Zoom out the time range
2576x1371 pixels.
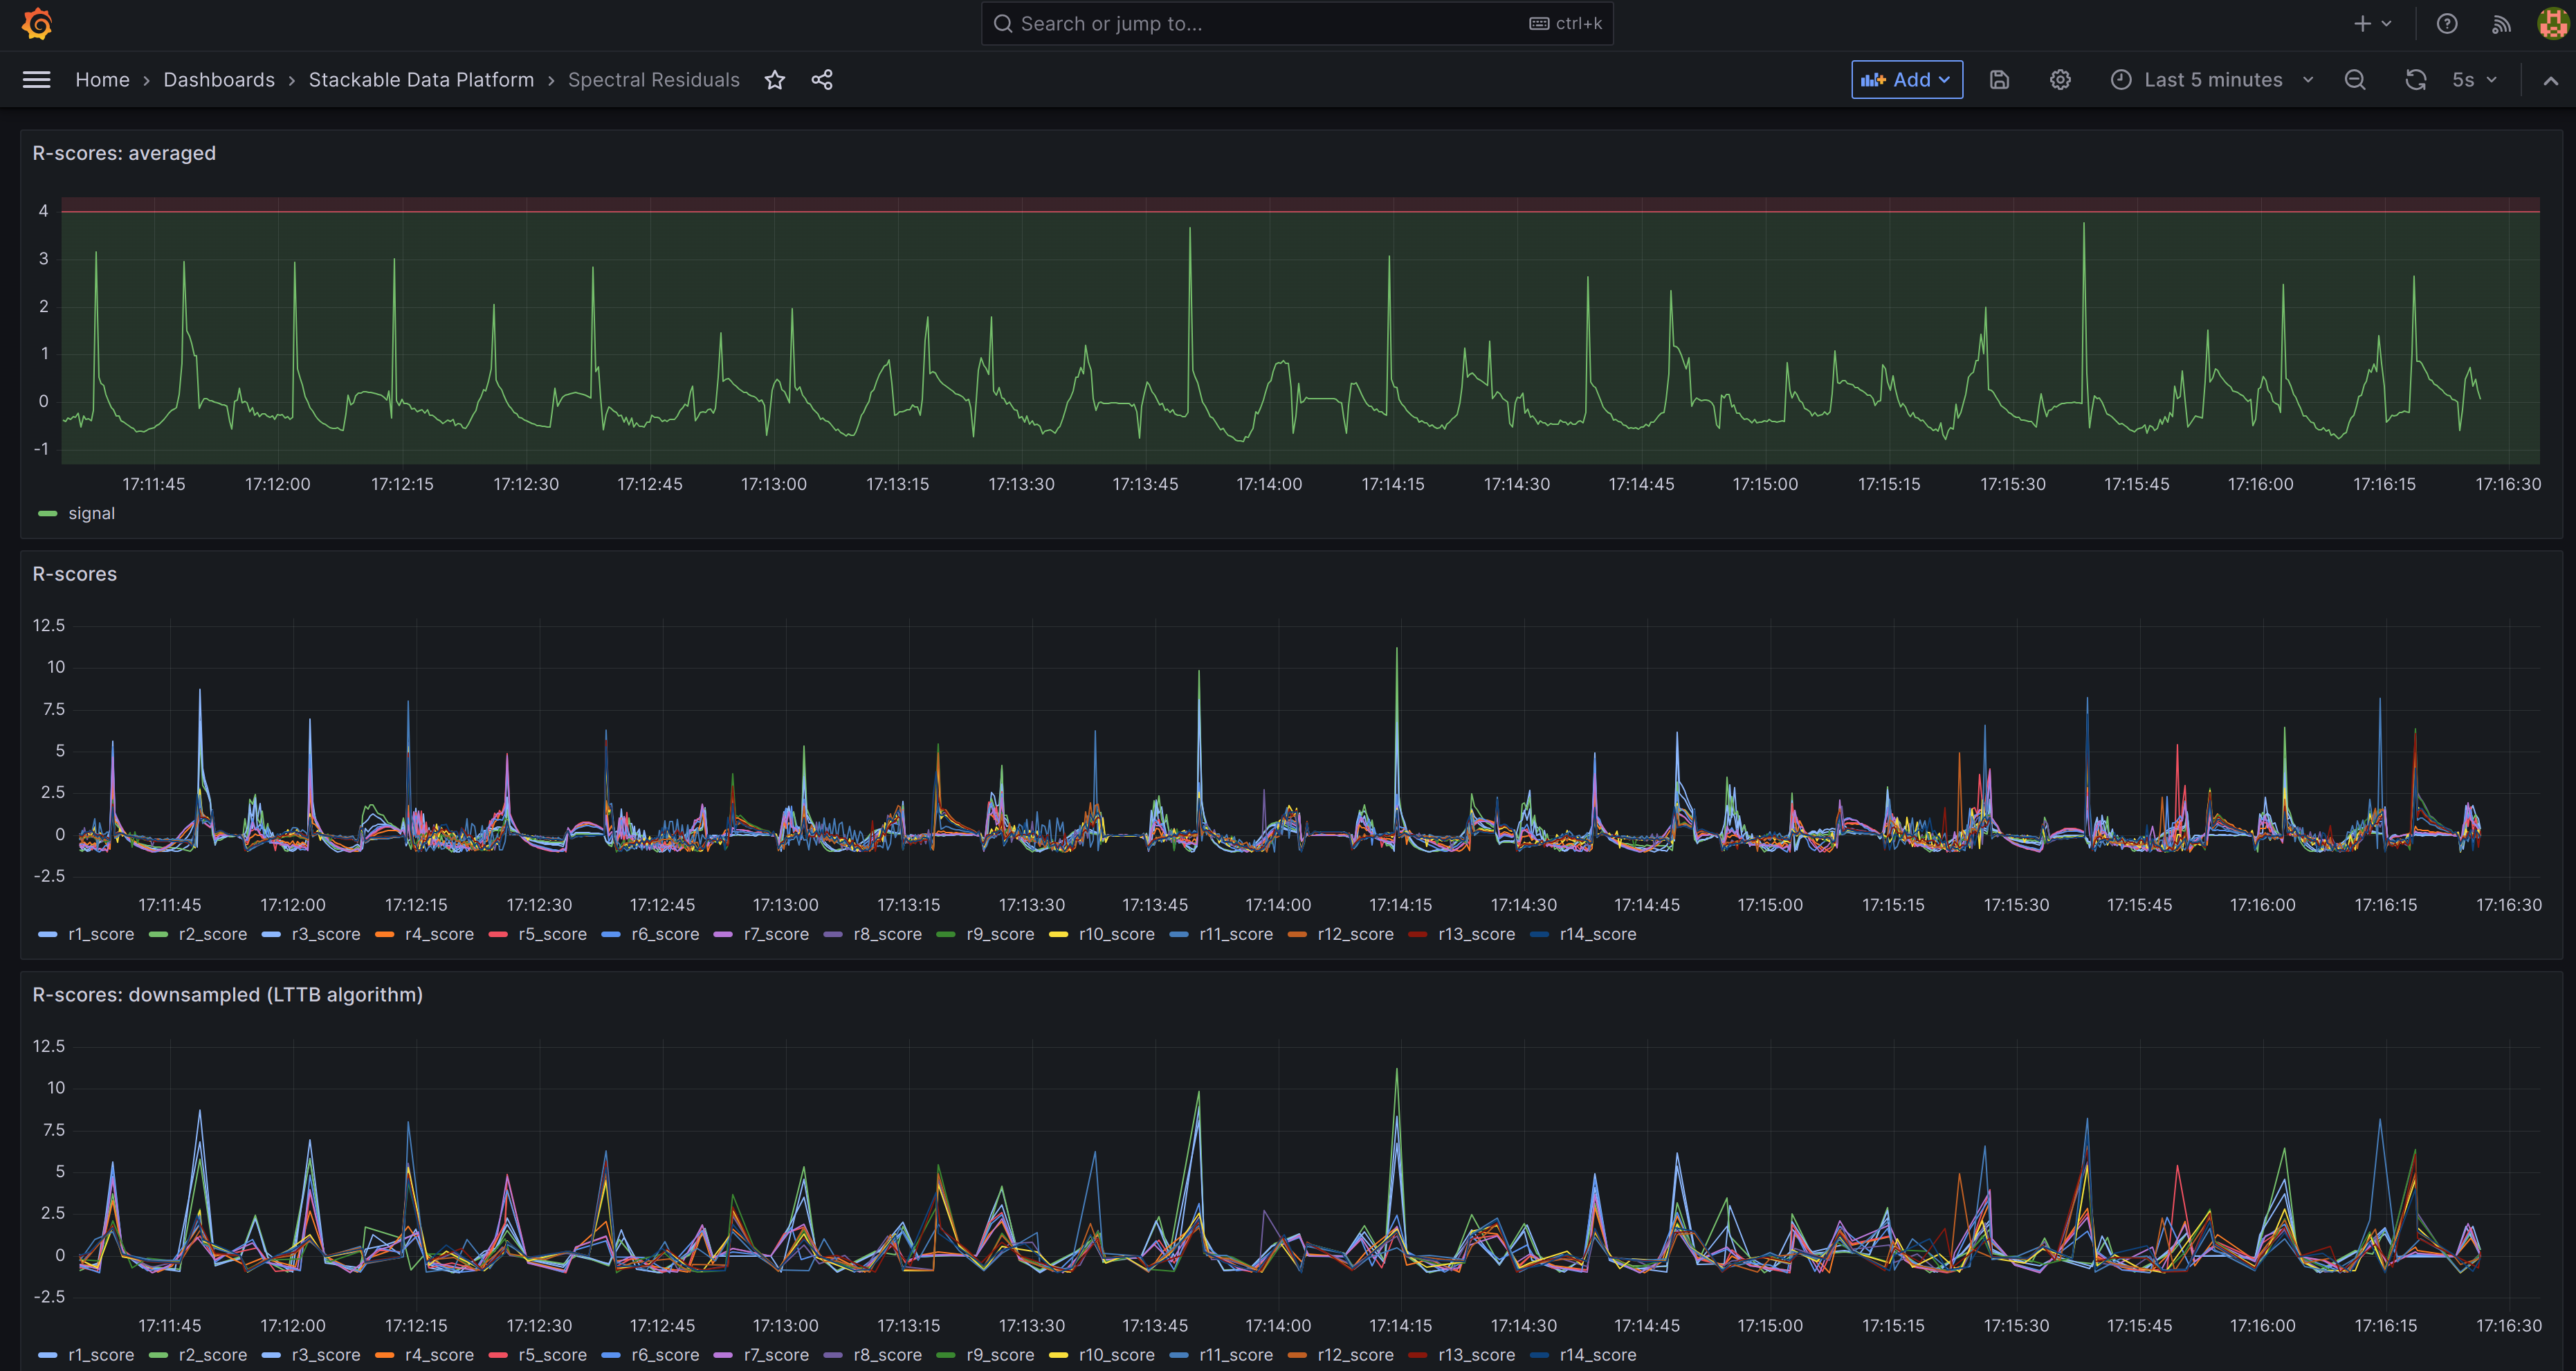tap(2355, 80)
